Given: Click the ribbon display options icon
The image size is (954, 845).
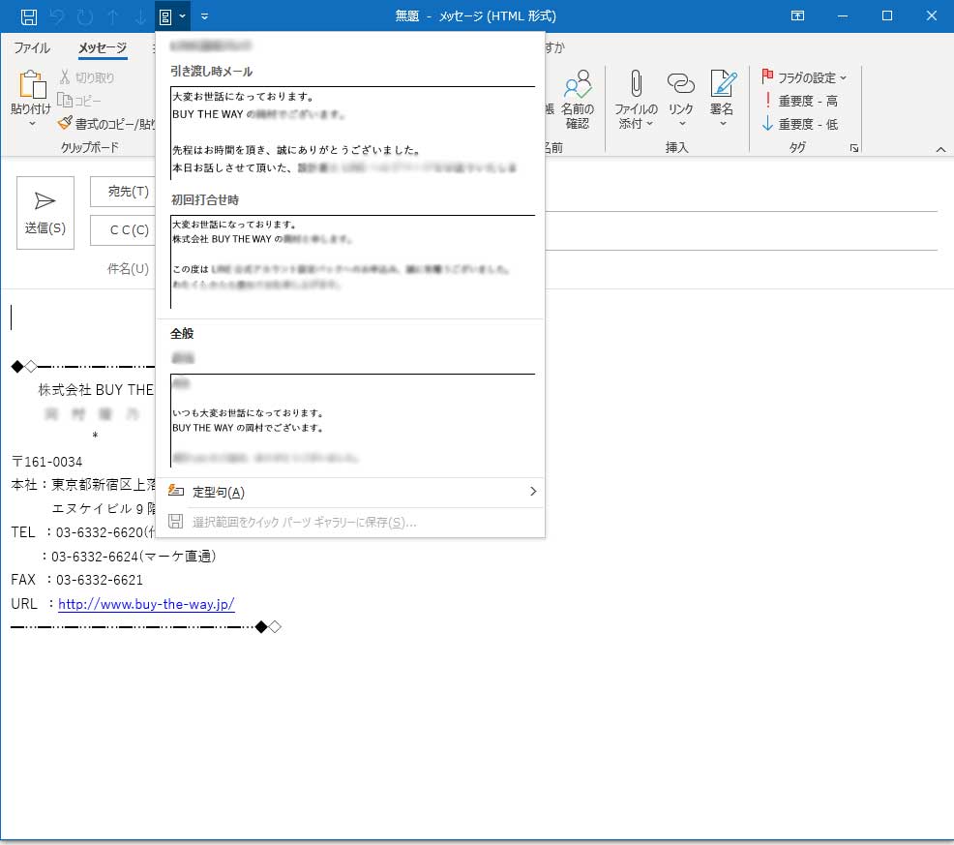Looking at the screenshot, I should click(797, 15).
